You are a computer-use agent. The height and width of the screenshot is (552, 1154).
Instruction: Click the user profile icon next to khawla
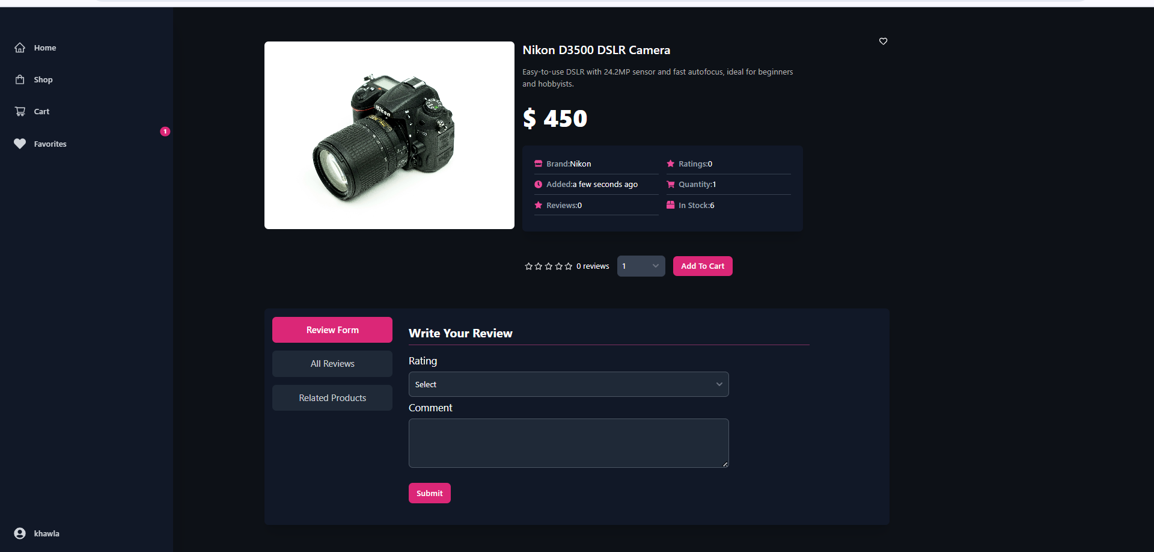point(20,533)
